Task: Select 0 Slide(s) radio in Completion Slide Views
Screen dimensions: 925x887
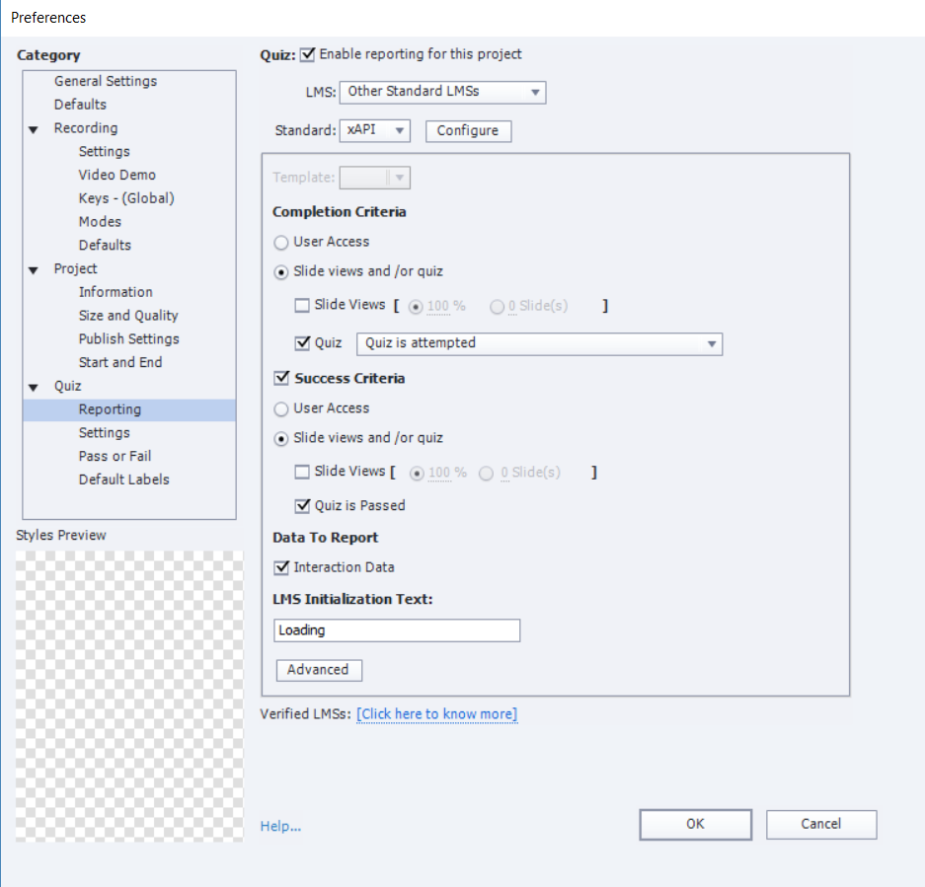Action: pyautogui.click(x=498, y=307)
